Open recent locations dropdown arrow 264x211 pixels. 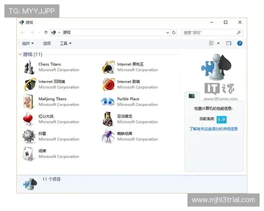pyautogui.click(x=39, y=33)
